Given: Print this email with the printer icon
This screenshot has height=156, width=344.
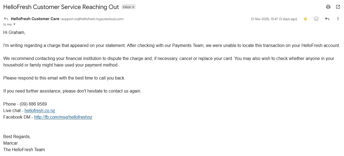Looking at the screenshot, I should pyautogui.click(x=328, y=7).
